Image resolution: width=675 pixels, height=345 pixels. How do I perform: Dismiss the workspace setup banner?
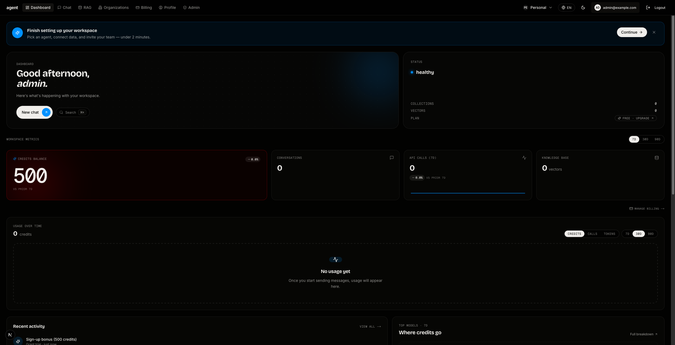click(x=654, y=32)
